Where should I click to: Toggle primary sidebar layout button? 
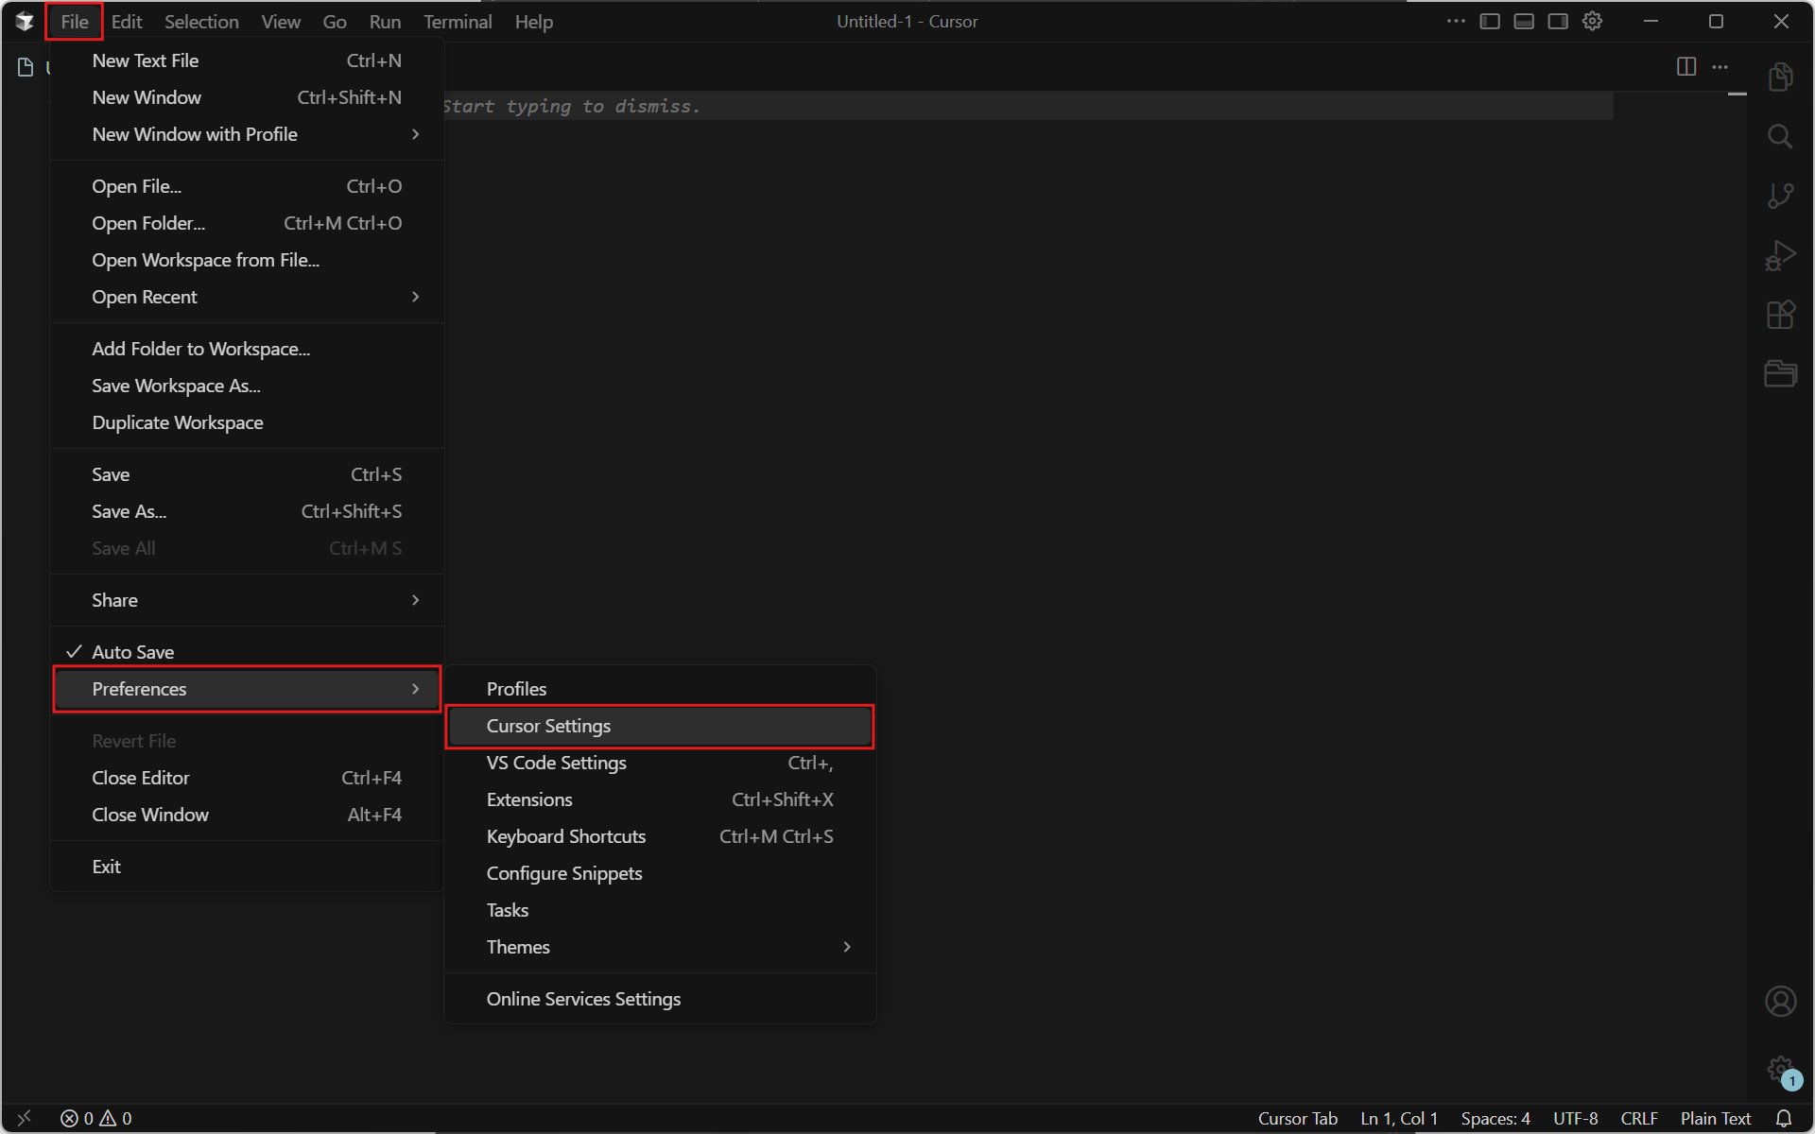(1490, 22)
